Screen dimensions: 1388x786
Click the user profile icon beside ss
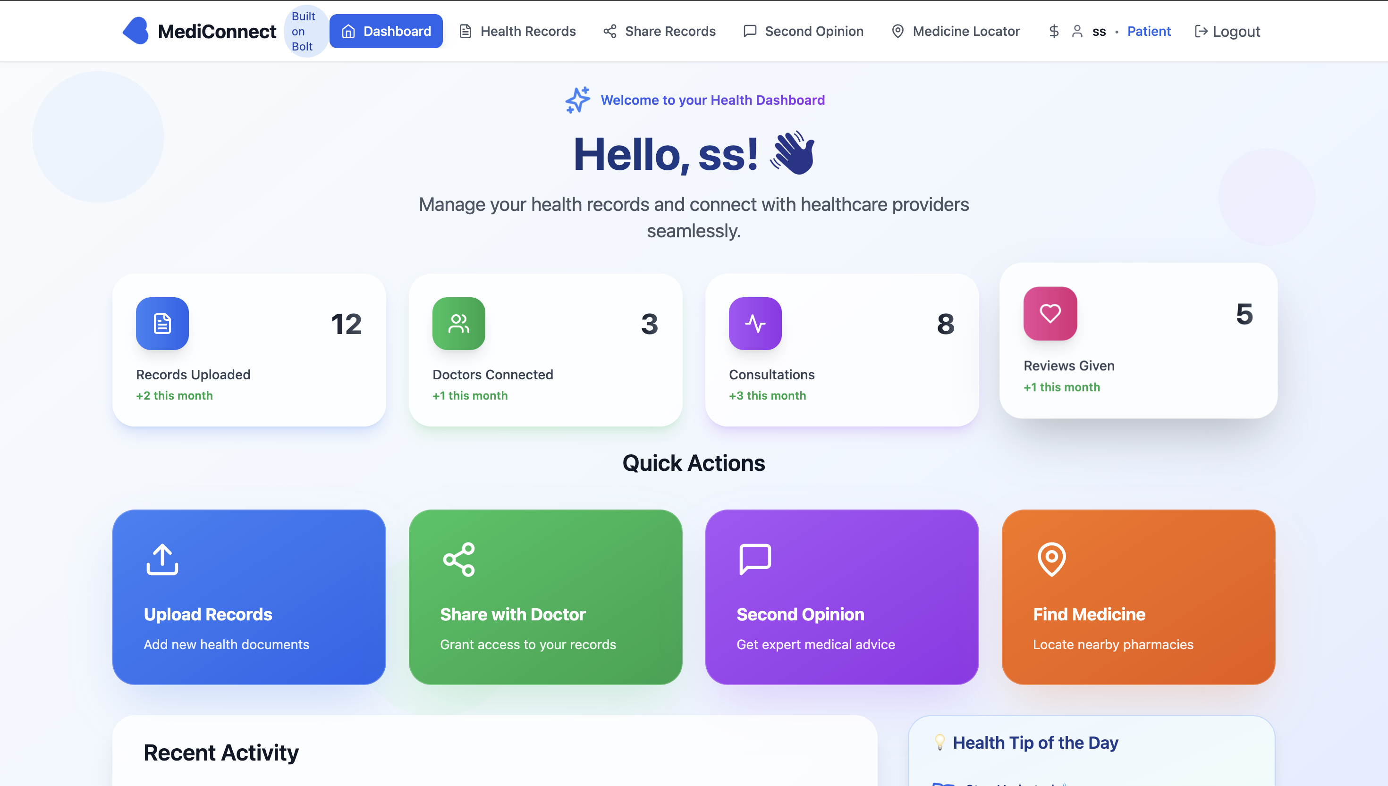[1077, 31]
